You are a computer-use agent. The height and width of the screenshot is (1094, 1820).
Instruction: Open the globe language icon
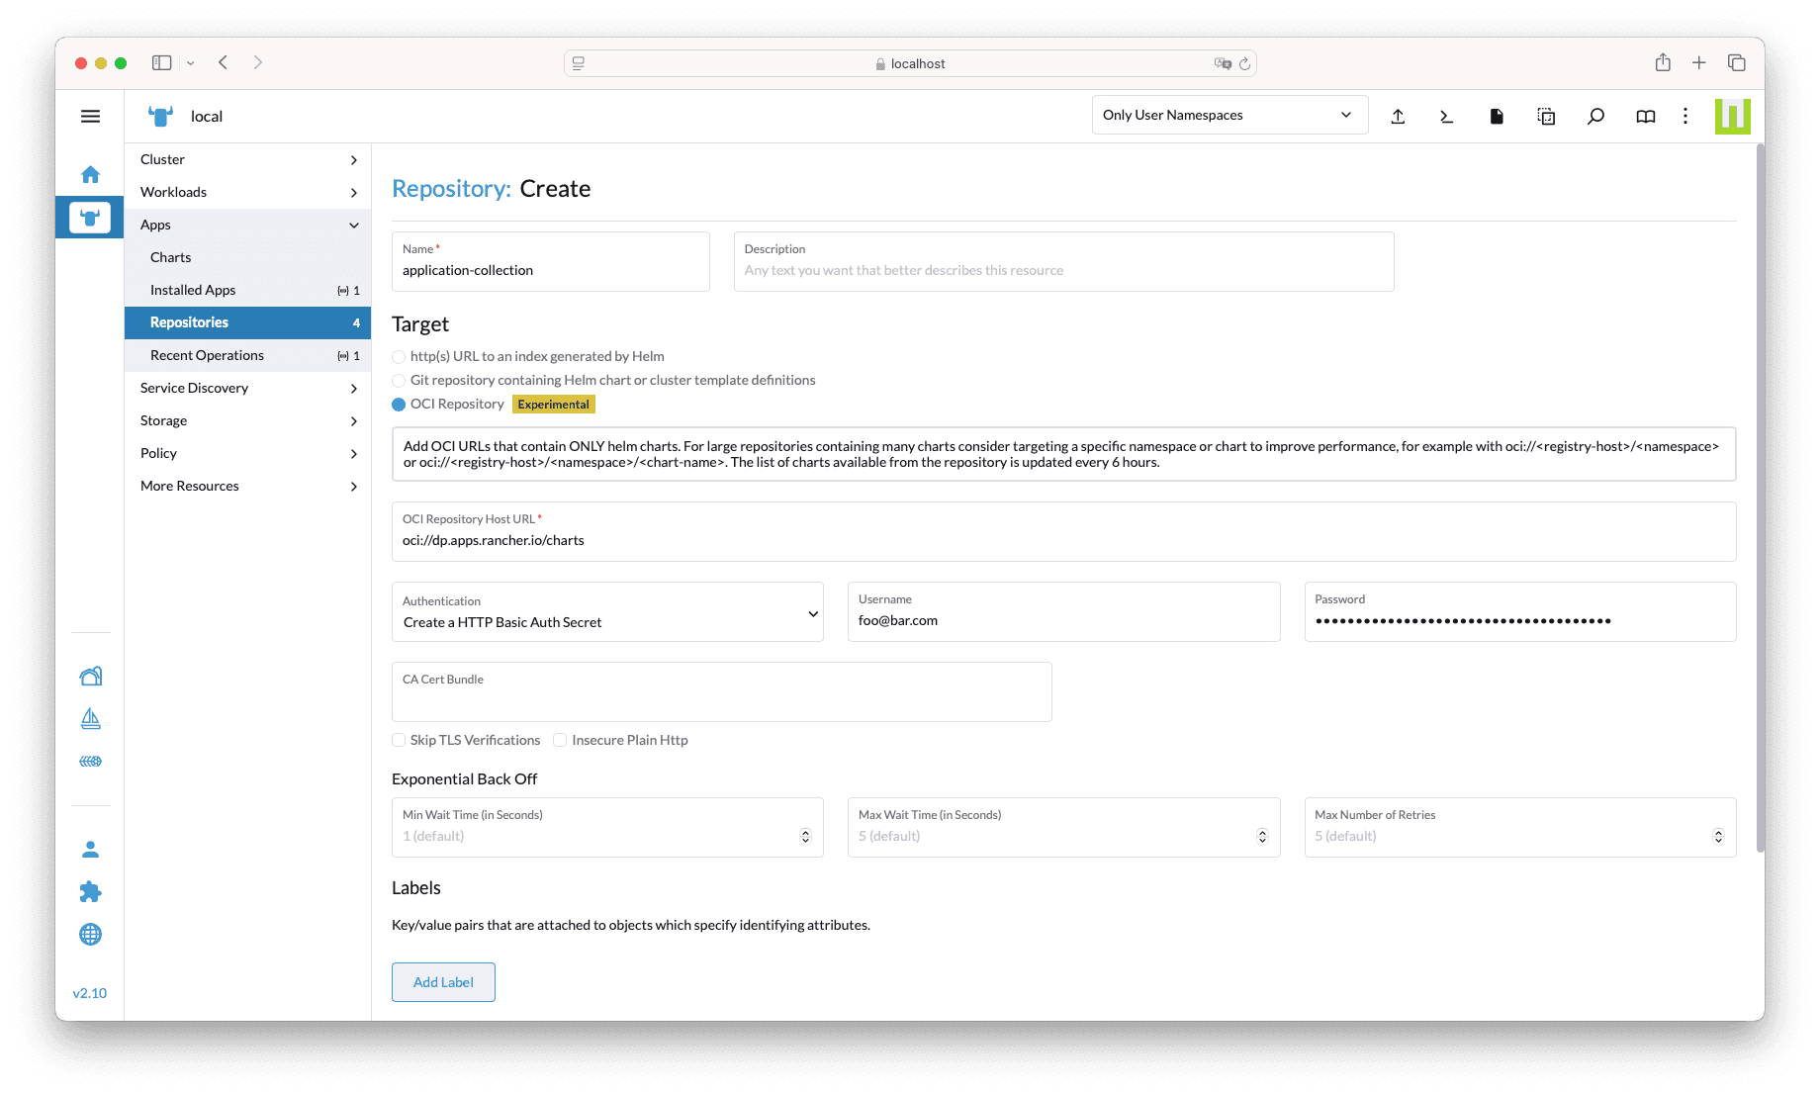coord(90,934)
